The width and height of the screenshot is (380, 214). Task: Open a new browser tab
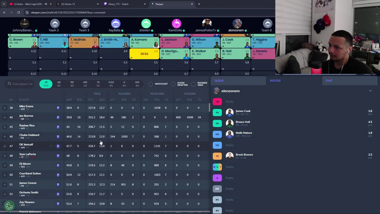point(199,4)
